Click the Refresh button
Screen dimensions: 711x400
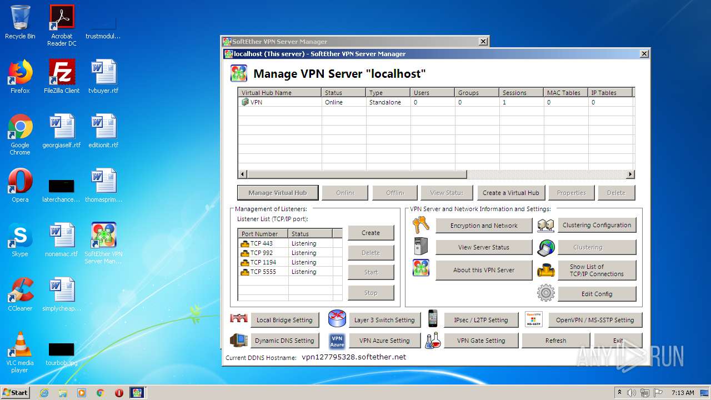555,341
